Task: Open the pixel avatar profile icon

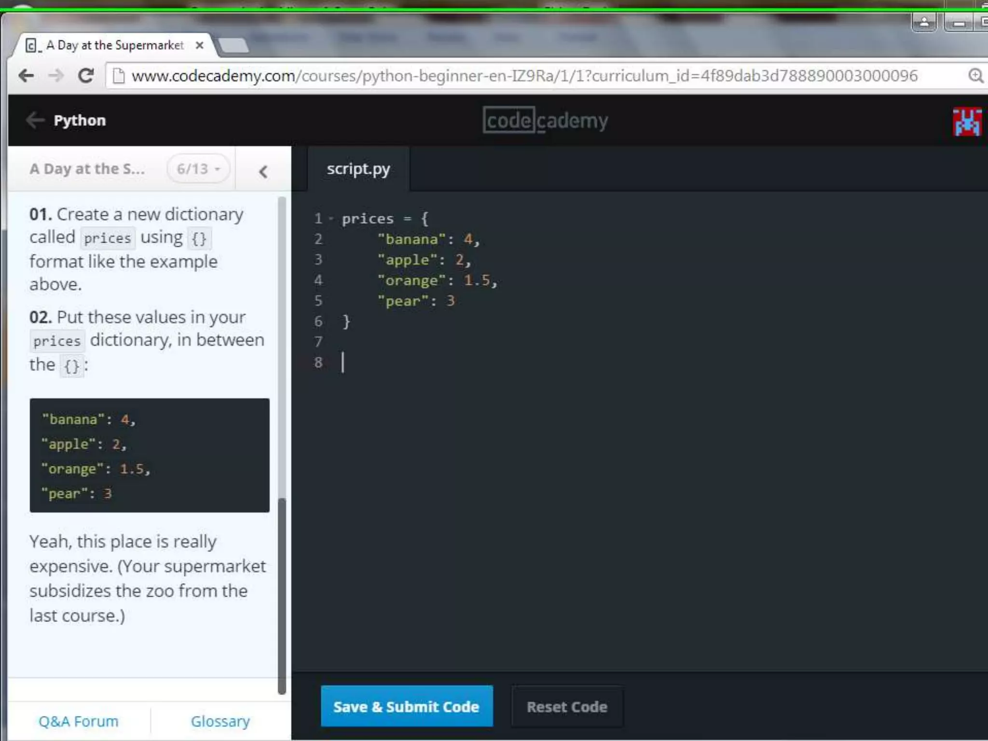Action: click(967, 121)
